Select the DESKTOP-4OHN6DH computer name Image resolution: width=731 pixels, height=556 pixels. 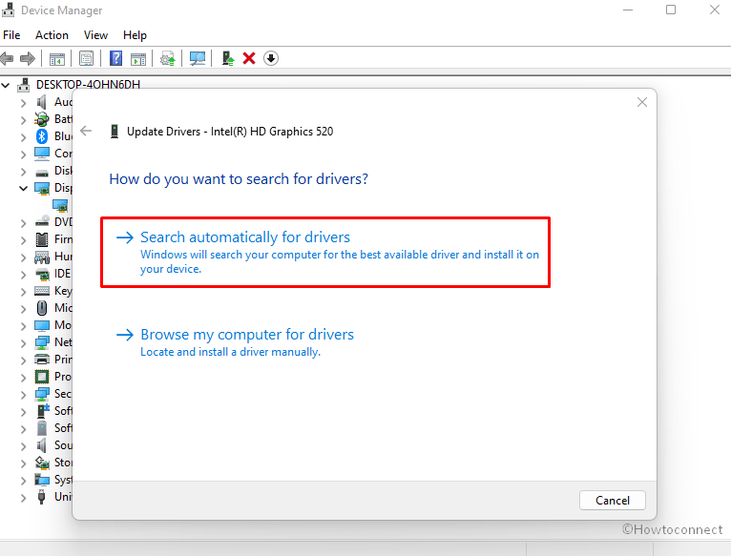point(88,85)
